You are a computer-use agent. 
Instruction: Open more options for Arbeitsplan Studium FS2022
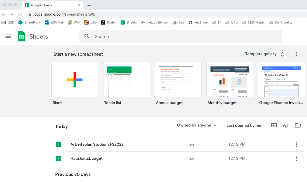click(296, 145)
